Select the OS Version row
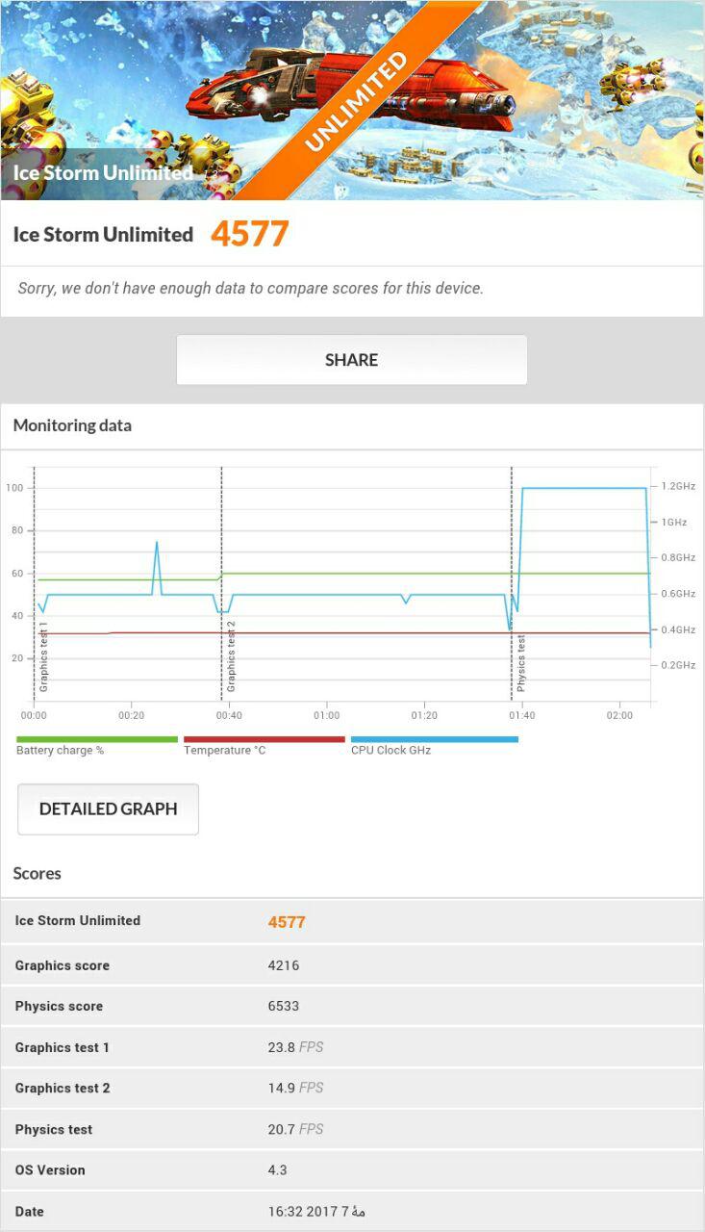Screen dimensions: 705x1232 (352, 1169)
